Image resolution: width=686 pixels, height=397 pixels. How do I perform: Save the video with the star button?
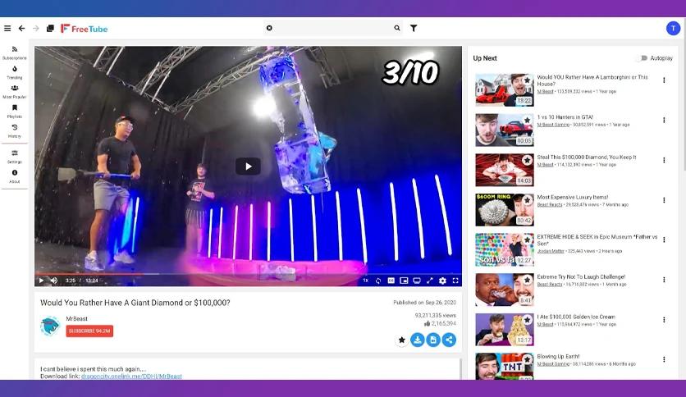pos(401,340)
